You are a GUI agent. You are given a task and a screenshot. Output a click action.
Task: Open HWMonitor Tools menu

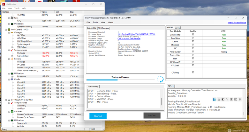(x=17, y=8)
